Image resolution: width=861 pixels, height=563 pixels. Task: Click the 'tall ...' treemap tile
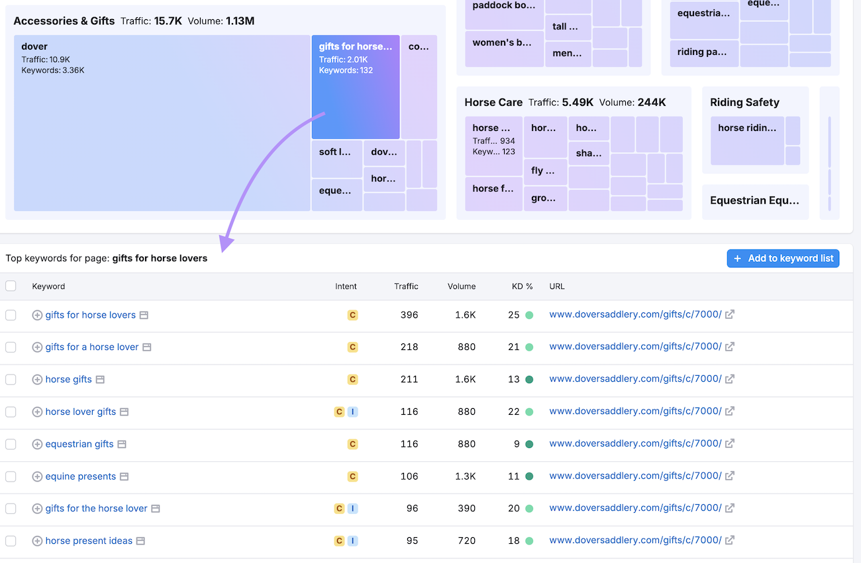[x=568, y=28]
